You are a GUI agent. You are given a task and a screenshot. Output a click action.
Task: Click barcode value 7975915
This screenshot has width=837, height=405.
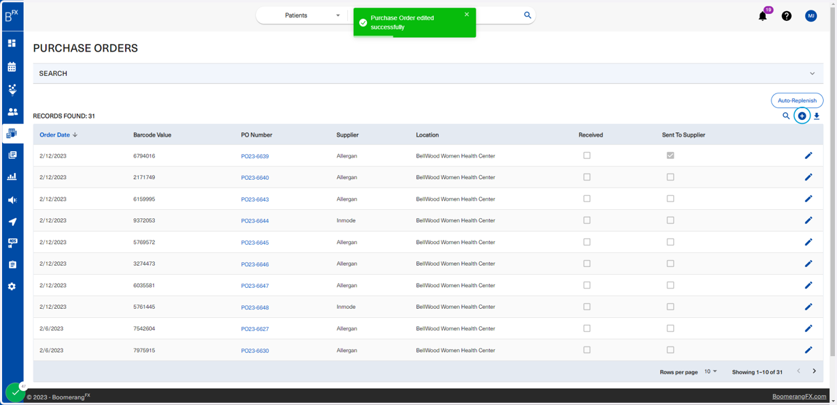tap(144, 350)
